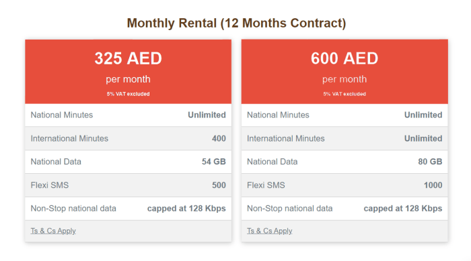Screen dimensions: 471x261
Task: Click Flexi SMS 1000 row
Action: [345, 185]
